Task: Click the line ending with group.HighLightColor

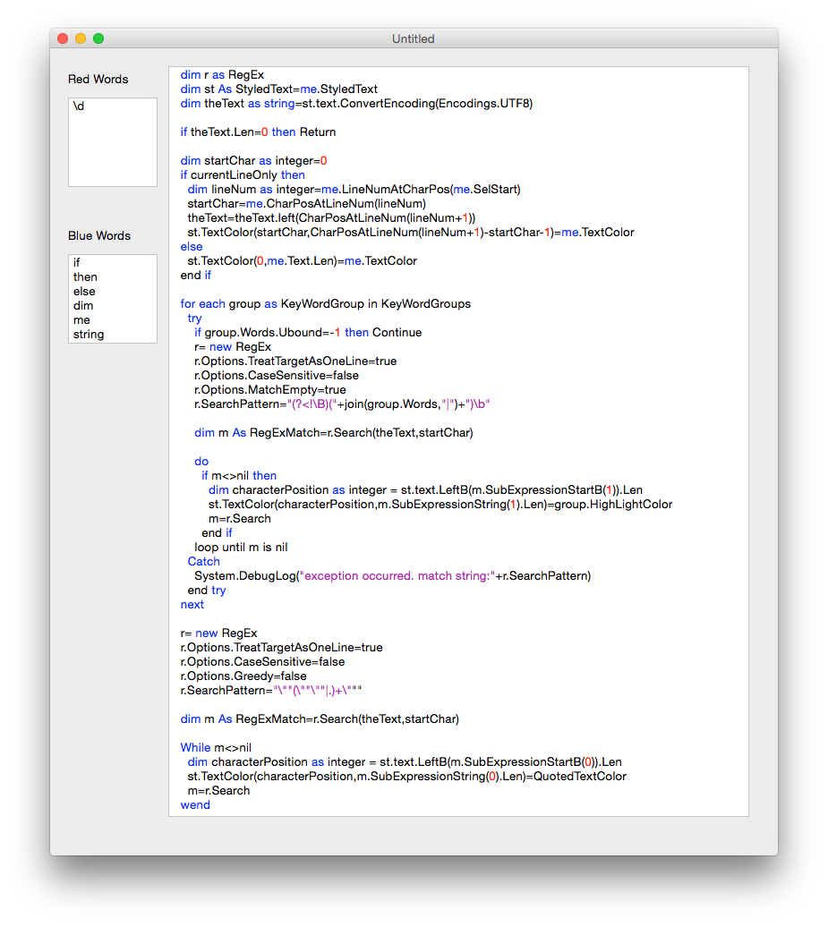Action: point(440,505)
